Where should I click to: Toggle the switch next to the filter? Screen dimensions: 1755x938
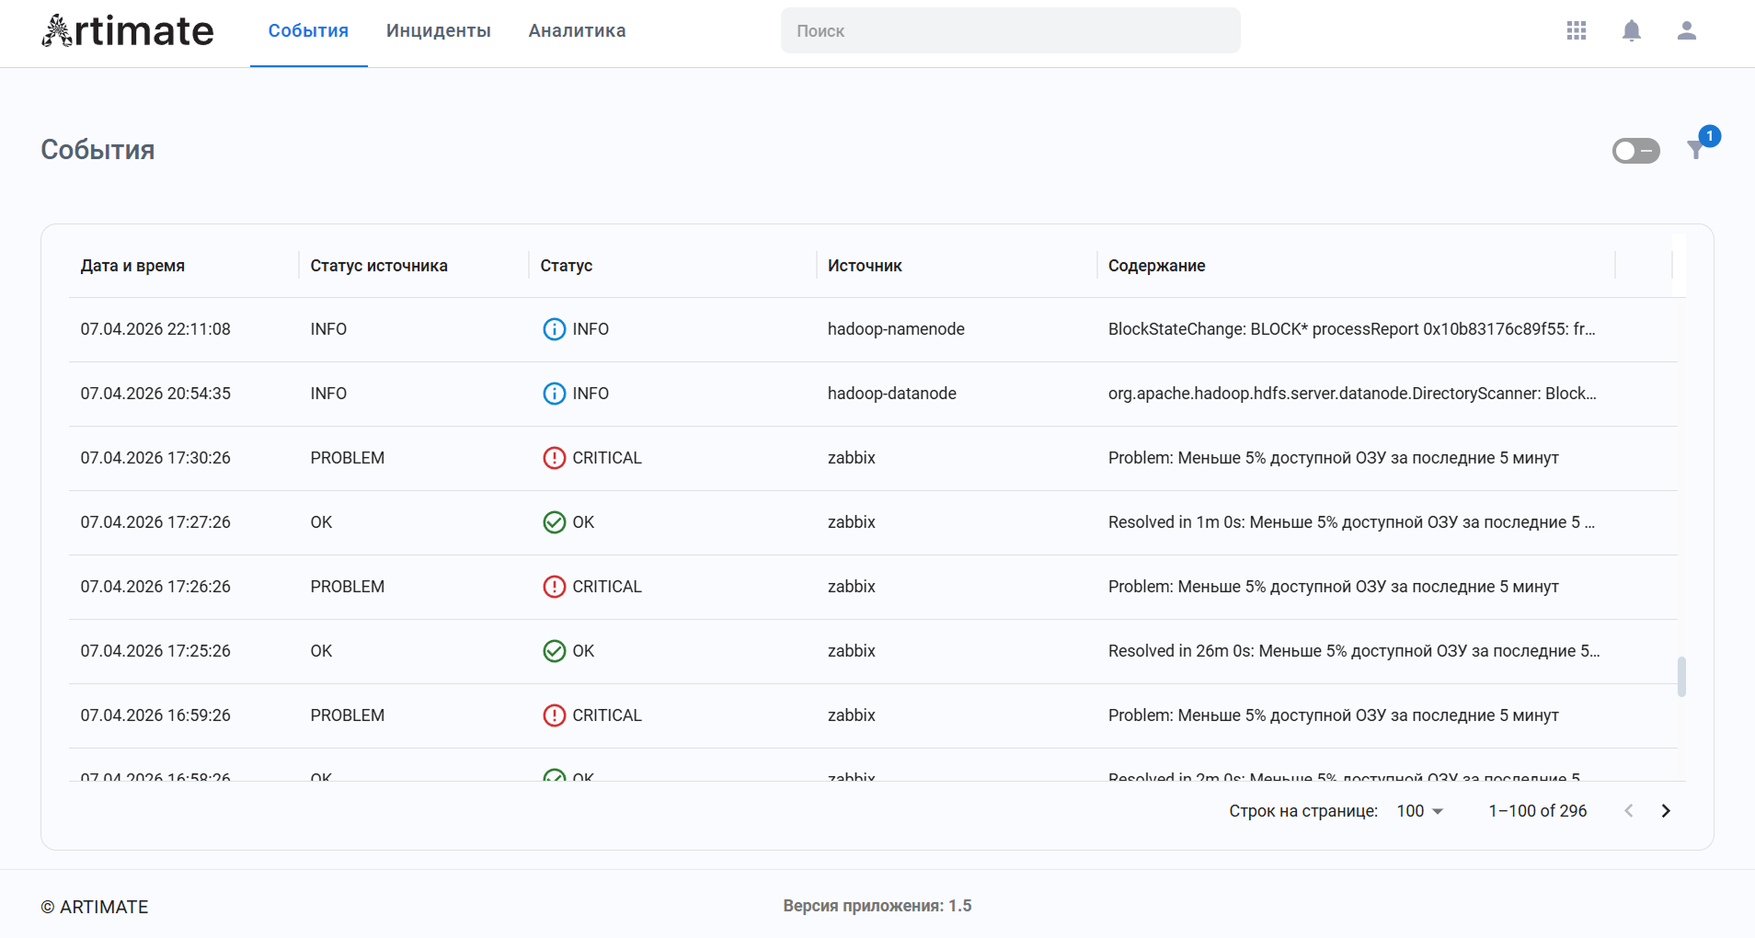point(1635,151)
